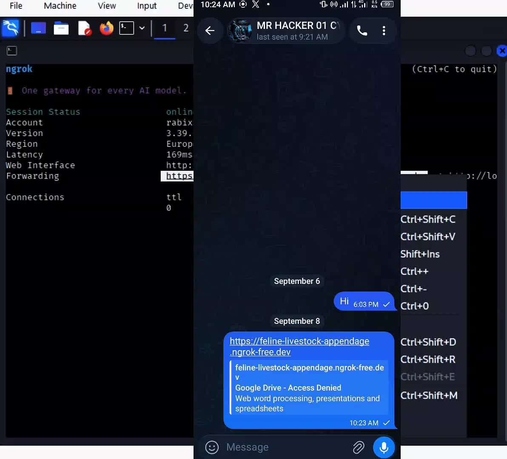Open the file manager from Kali panel
This screenshot has width=507, height=459.
pyautogui.click(x=61, y=28)
